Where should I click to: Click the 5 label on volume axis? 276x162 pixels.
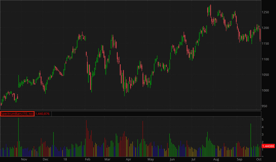[x=263, y=119]
